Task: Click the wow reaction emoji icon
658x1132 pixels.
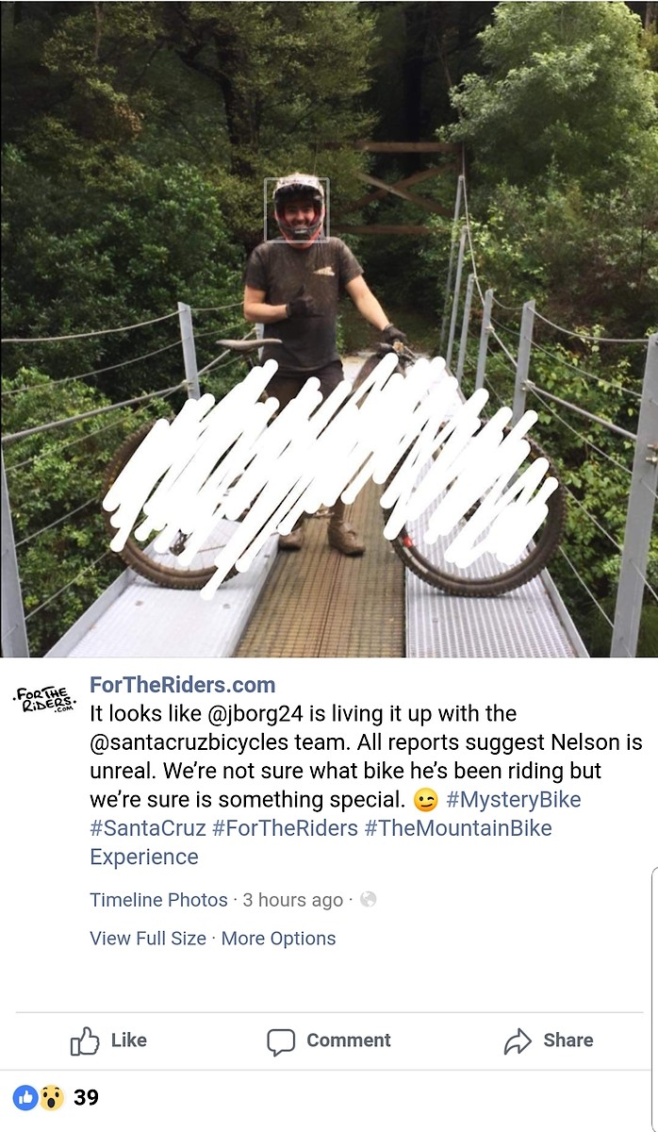Action: pyautogui.click(x=51, y=1097)
